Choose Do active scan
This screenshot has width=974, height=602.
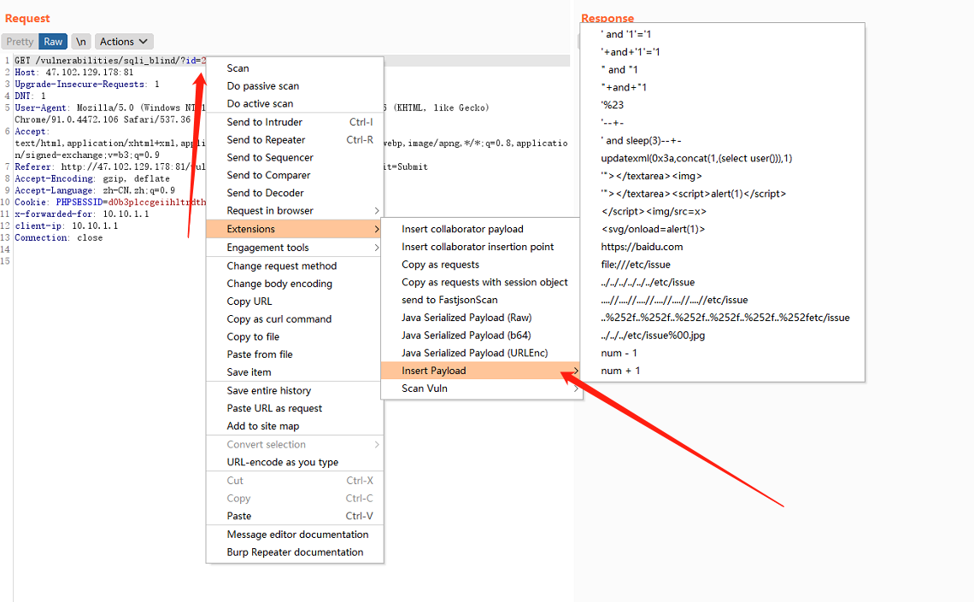(x=295, y=103)
